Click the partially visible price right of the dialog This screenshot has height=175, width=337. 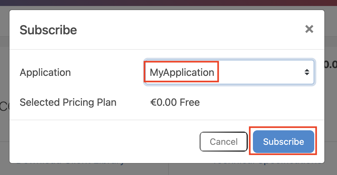pos(331,65)
